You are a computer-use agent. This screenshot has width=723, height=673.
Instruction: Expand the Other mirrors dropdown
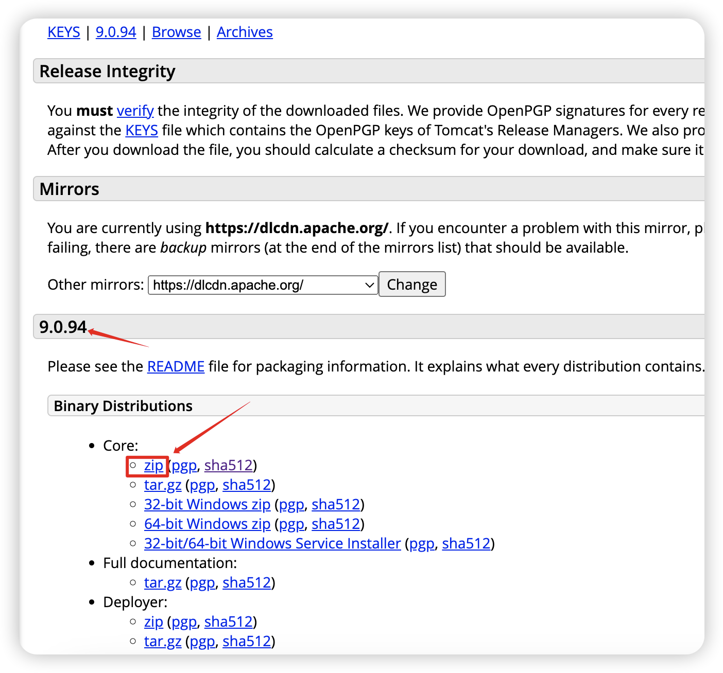pos(263,285)
